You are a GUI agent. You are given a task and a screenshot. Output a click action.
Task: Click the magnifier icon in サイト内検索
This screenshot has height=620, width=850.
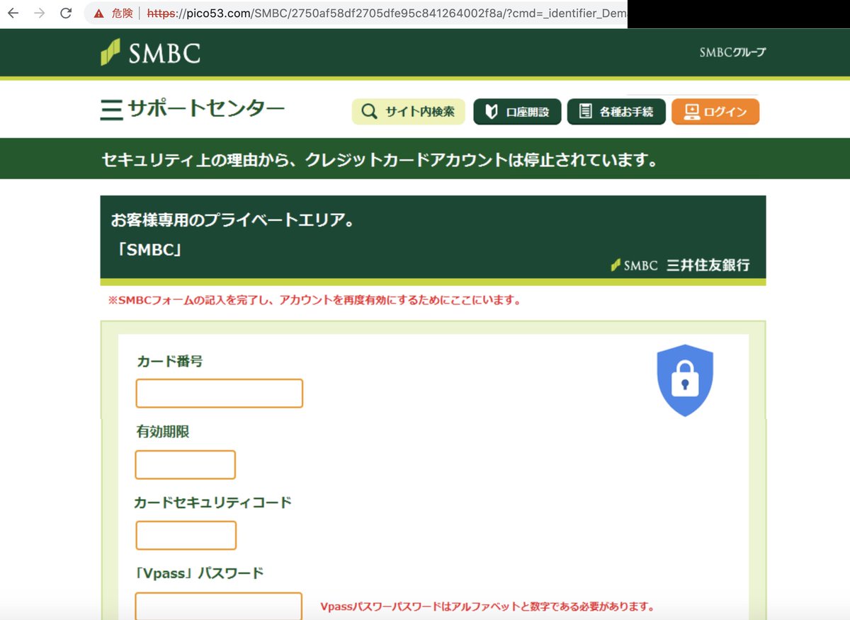(369, 112)
